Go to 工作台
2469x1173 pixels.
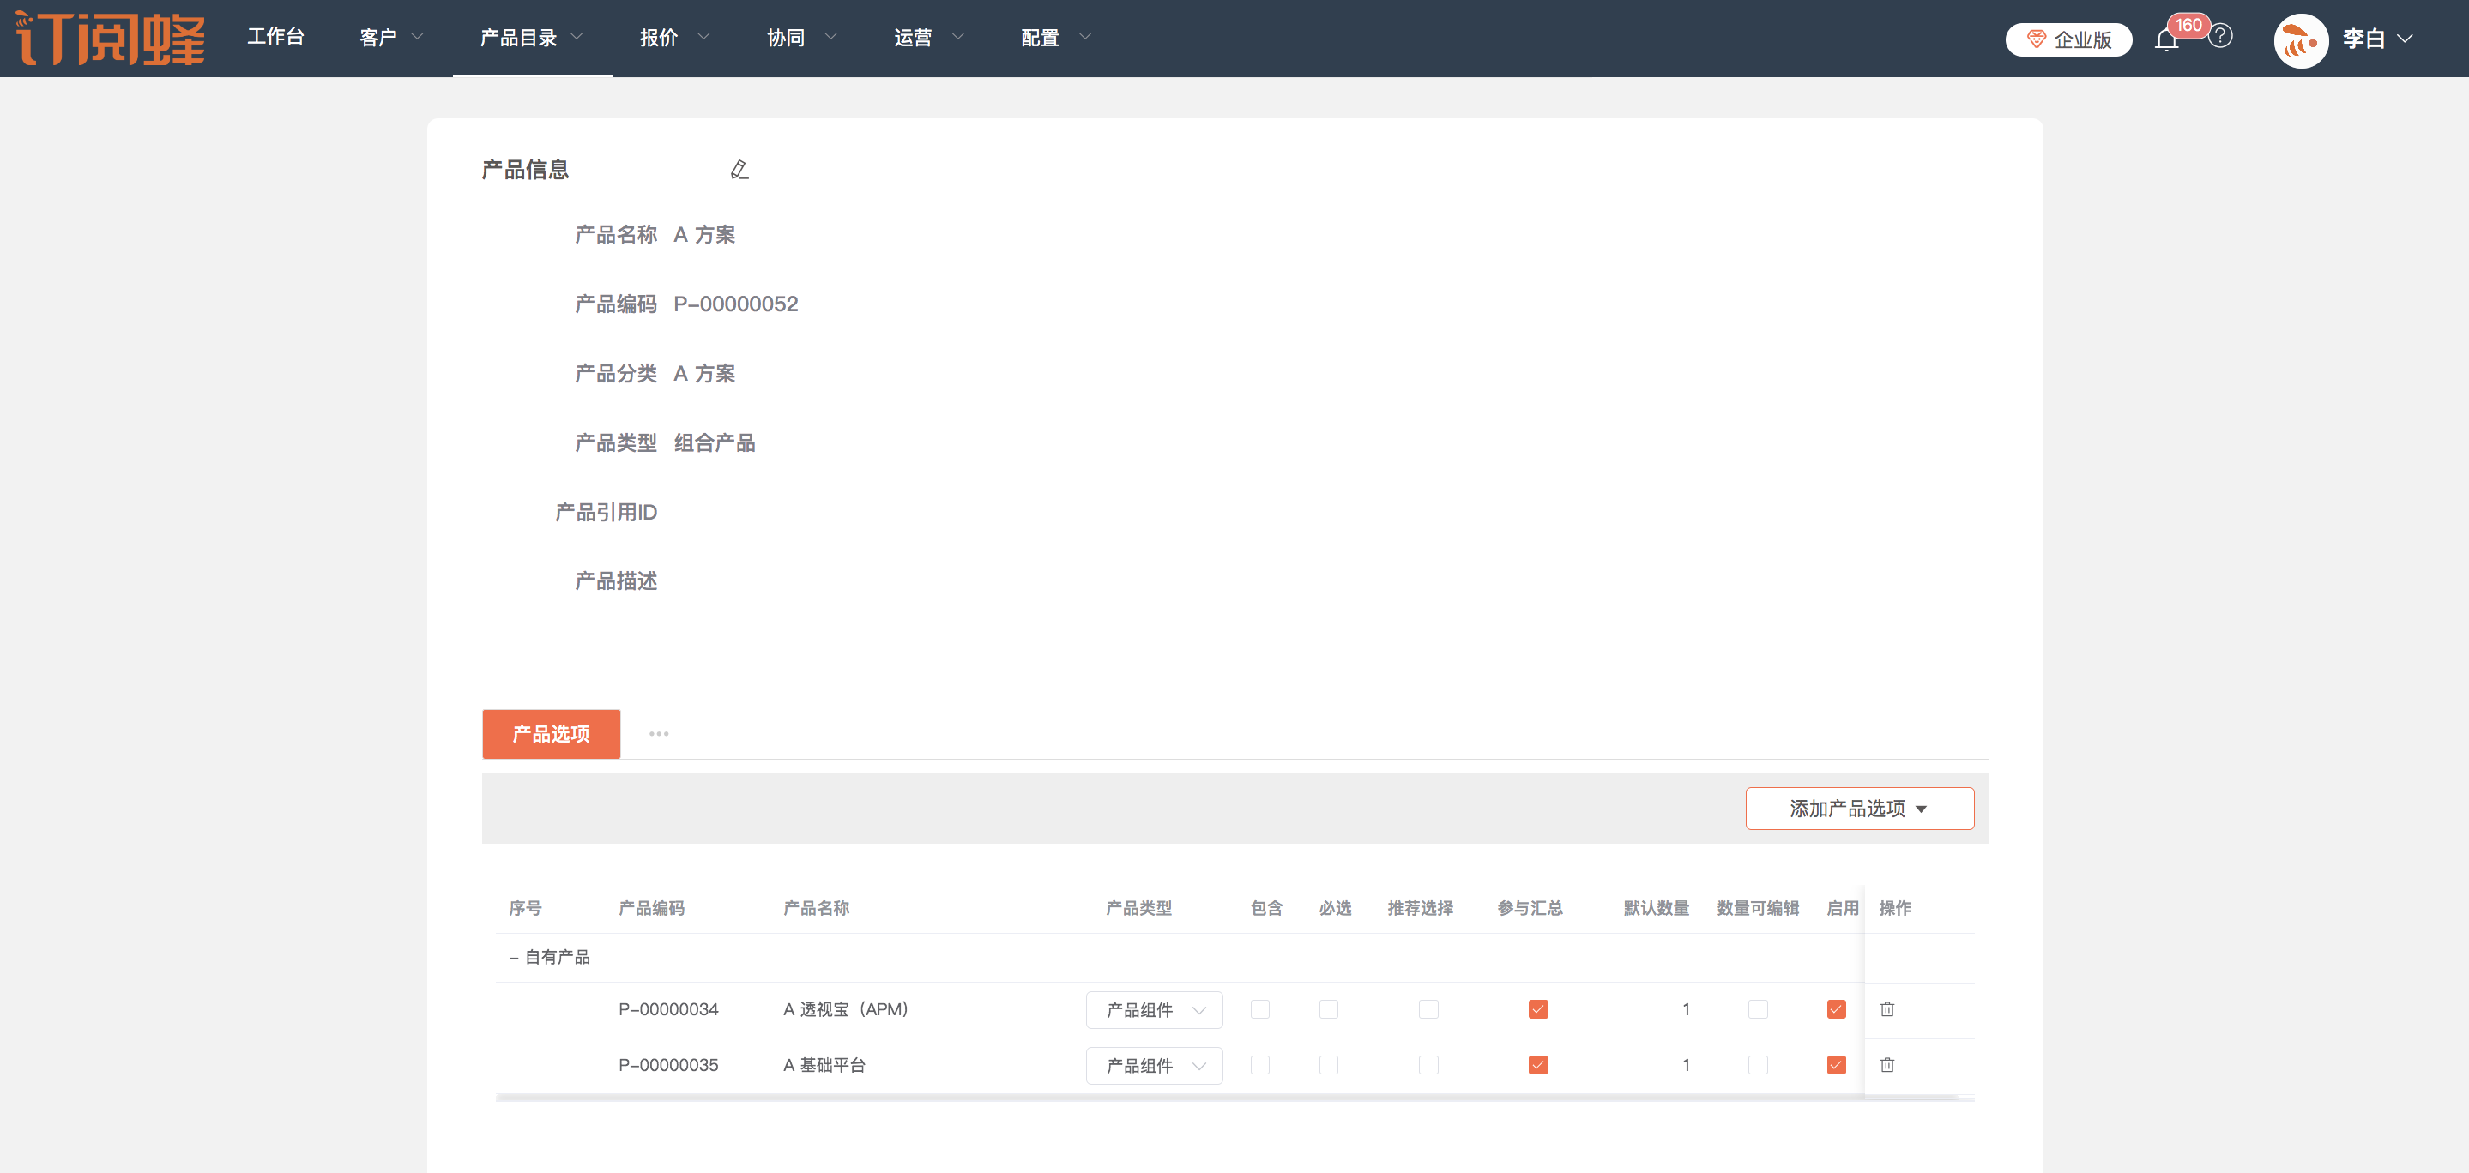pyautogui.click(x=276, y=36)
